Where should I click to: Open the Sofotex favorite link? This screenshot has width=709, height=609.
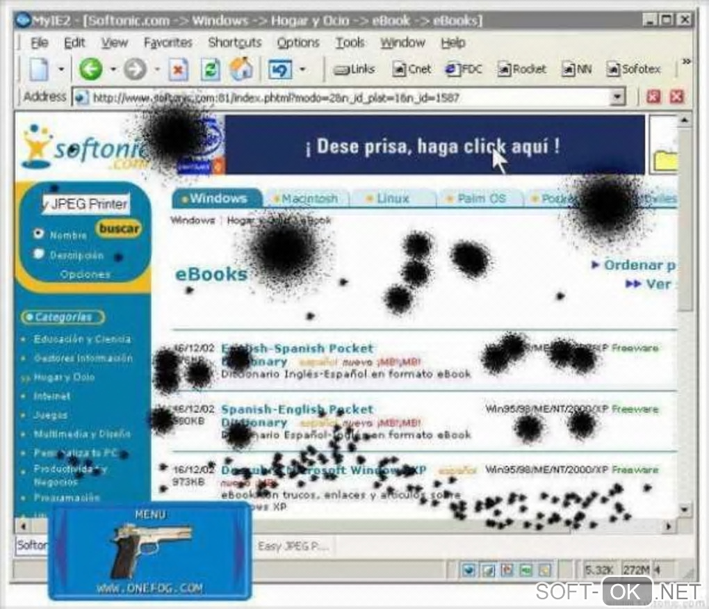click(x=633, y=70)
